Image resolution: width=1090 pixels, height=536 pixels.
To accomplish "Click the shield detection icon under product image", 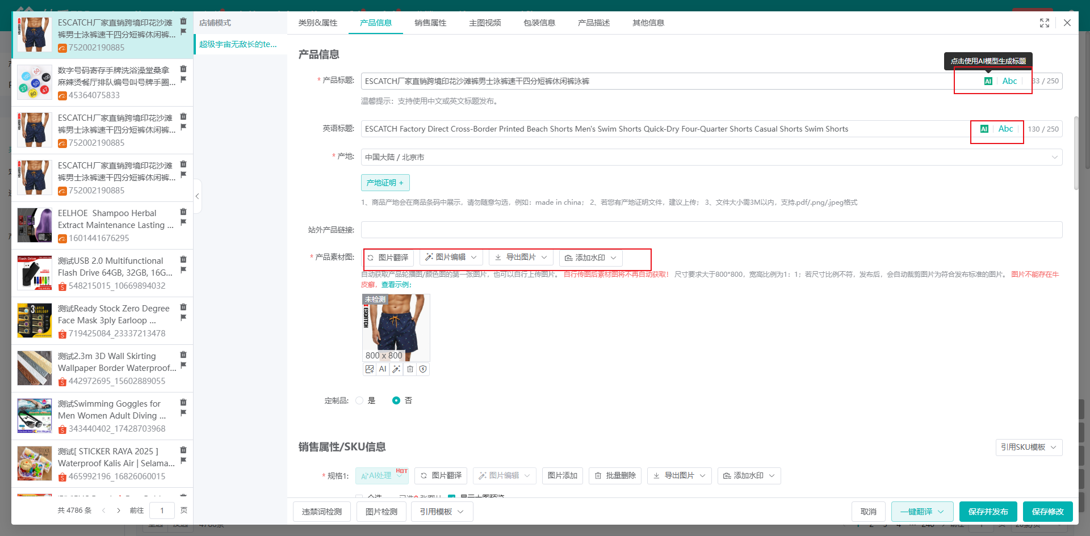I will [x=423, y=369].
